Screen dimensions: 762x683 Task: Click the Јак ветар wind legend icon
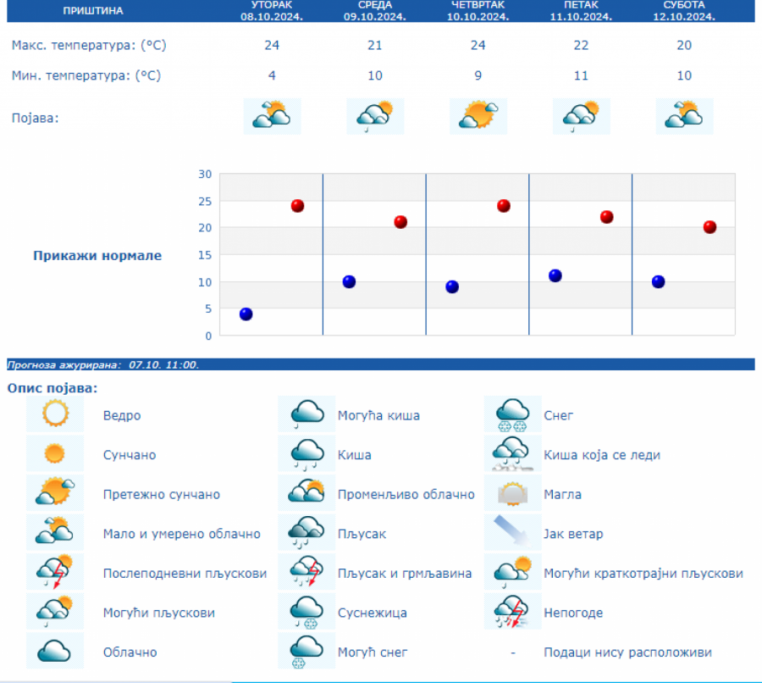click(x=512, y=534)
